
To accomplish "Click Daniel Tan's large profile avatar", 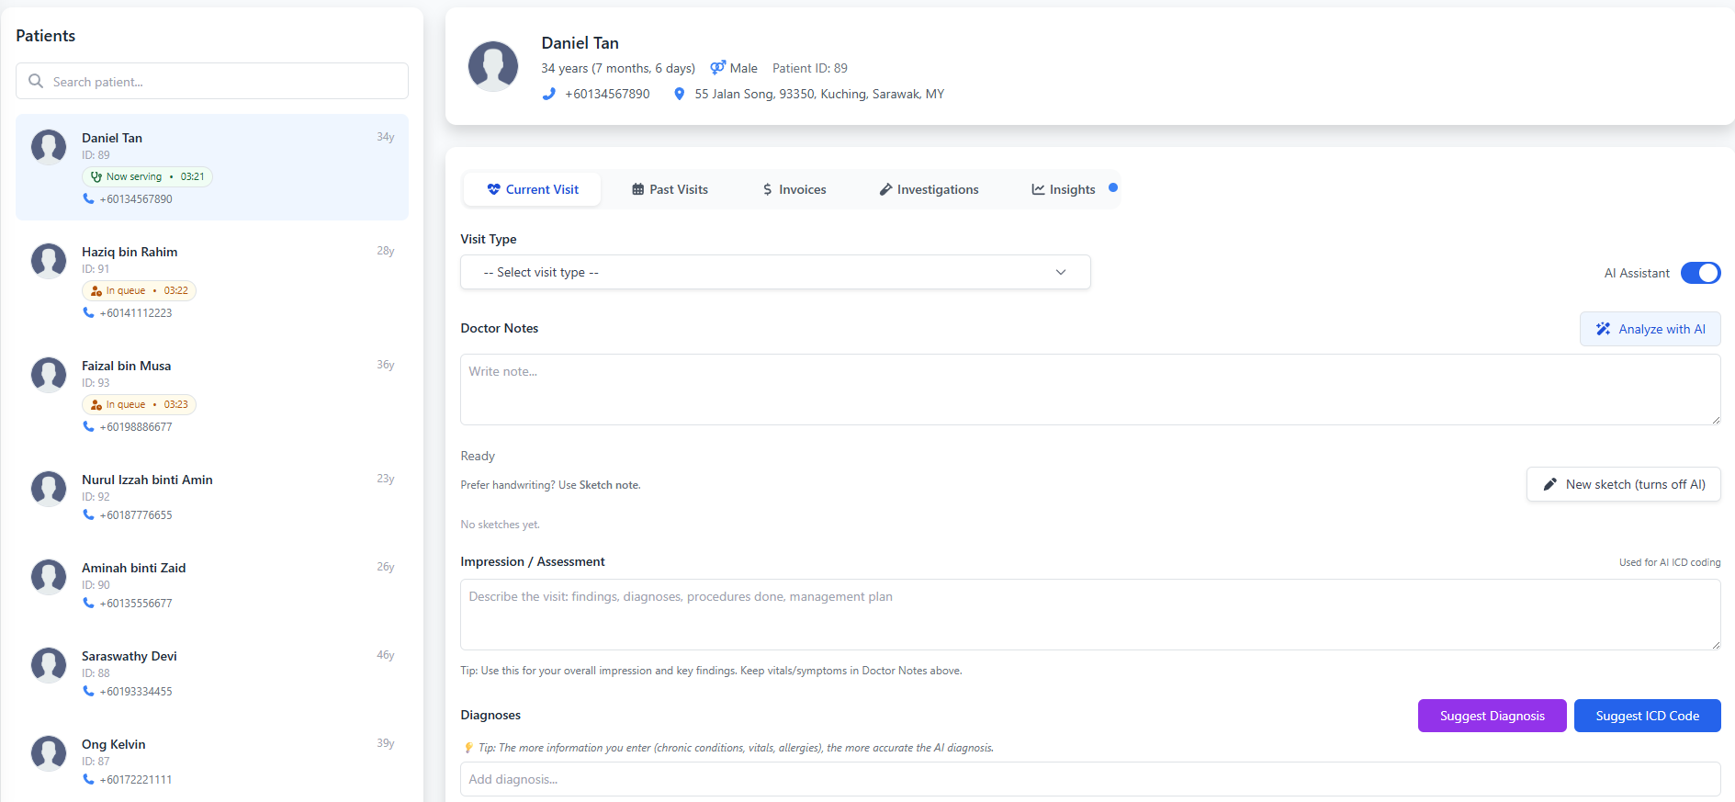I will click(493, 66).
